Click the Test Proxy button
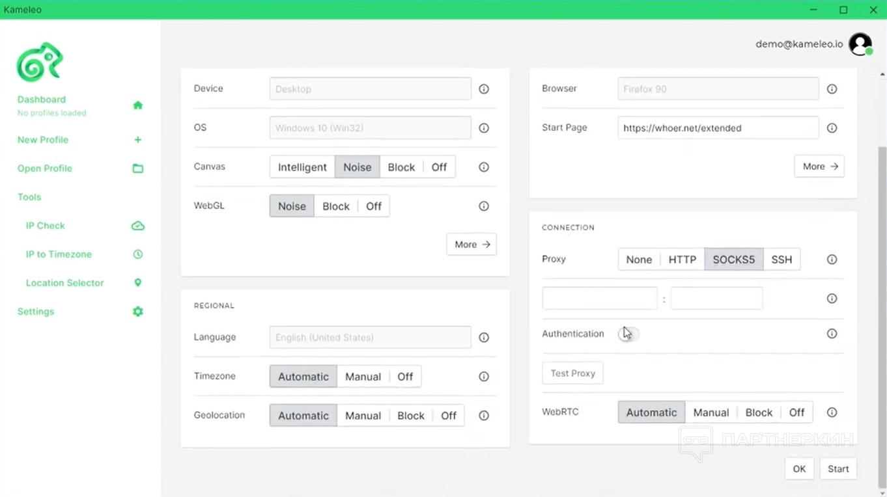Viewport: 887px width, 497px height. click(573, 373)
